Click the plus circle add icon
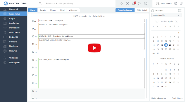Screen dimensions: 185x102 point(127,4)
